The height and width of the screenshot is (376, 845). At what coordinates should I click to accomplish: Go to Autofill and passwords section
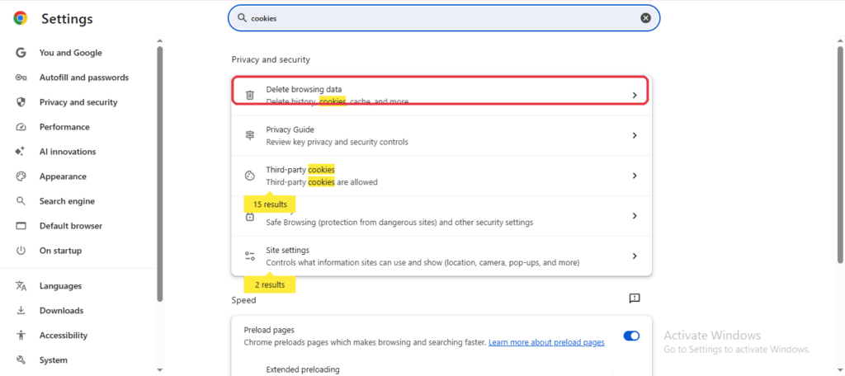point(84,78)
